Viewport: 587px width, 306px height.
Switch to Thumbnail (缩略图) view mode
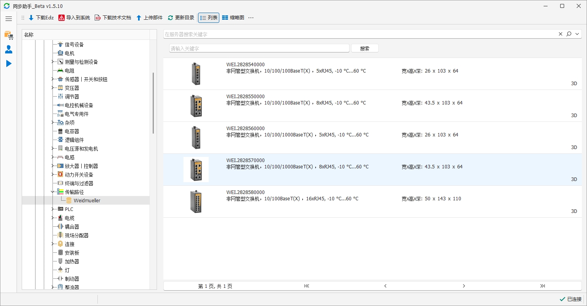233,18
